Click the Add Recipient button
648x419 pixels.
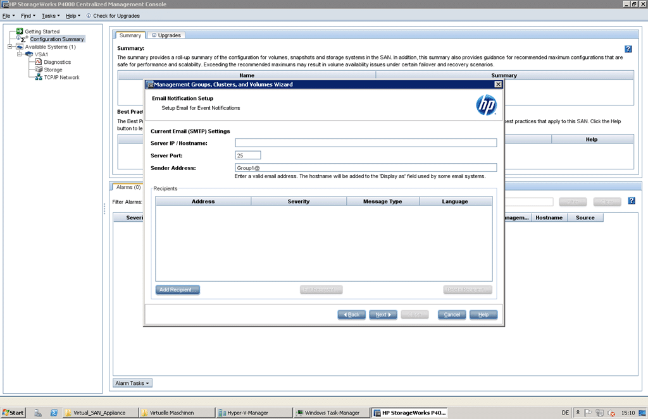point(178,290)
